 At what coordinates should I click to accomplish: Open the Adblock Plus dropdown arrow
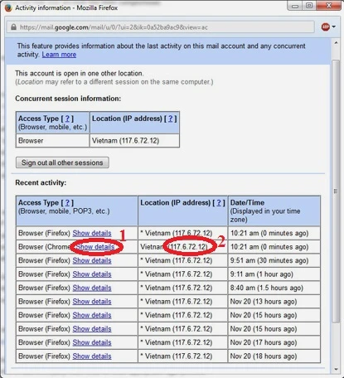[x=334, y=27]
